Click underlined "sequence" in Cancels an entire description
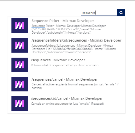This screenshot has height=133, width=135. click(61, 104)
